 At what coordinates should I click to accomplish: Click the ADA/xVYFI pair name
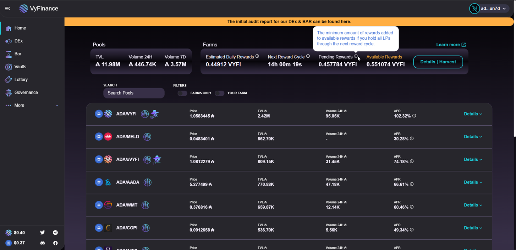[127, 159]
